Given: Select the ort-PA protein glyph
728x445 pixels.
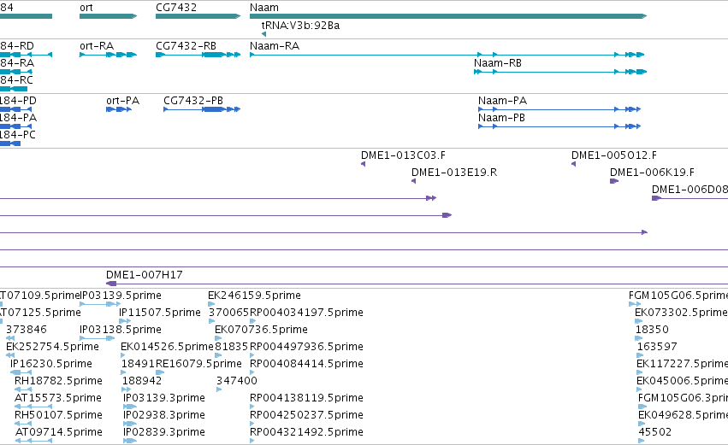Looking at the screenshot, I should tap(119, 109).
